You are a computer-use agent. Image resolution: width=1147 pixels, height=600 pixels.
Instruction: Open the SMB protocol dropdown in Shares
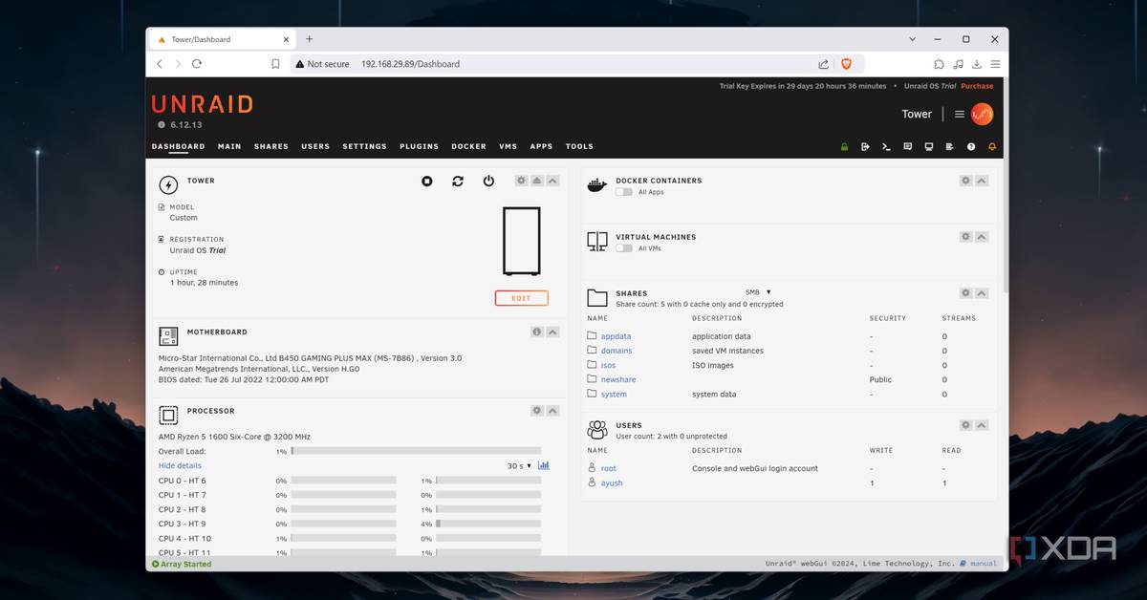point(757,292)
